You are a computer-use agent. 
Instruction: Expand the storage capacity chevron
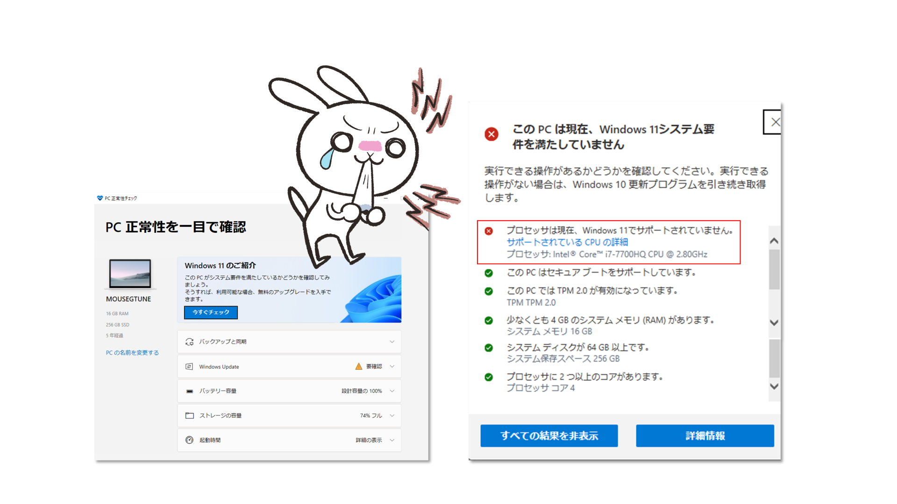click(x=392, y=415)
